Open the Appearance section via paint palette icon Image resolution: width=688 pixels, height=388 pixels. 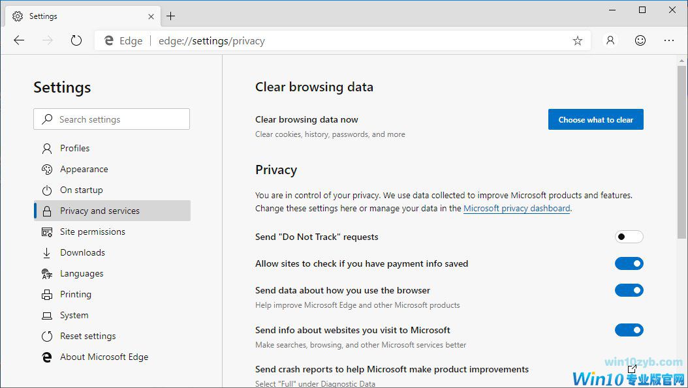click(x=47, y=169)
